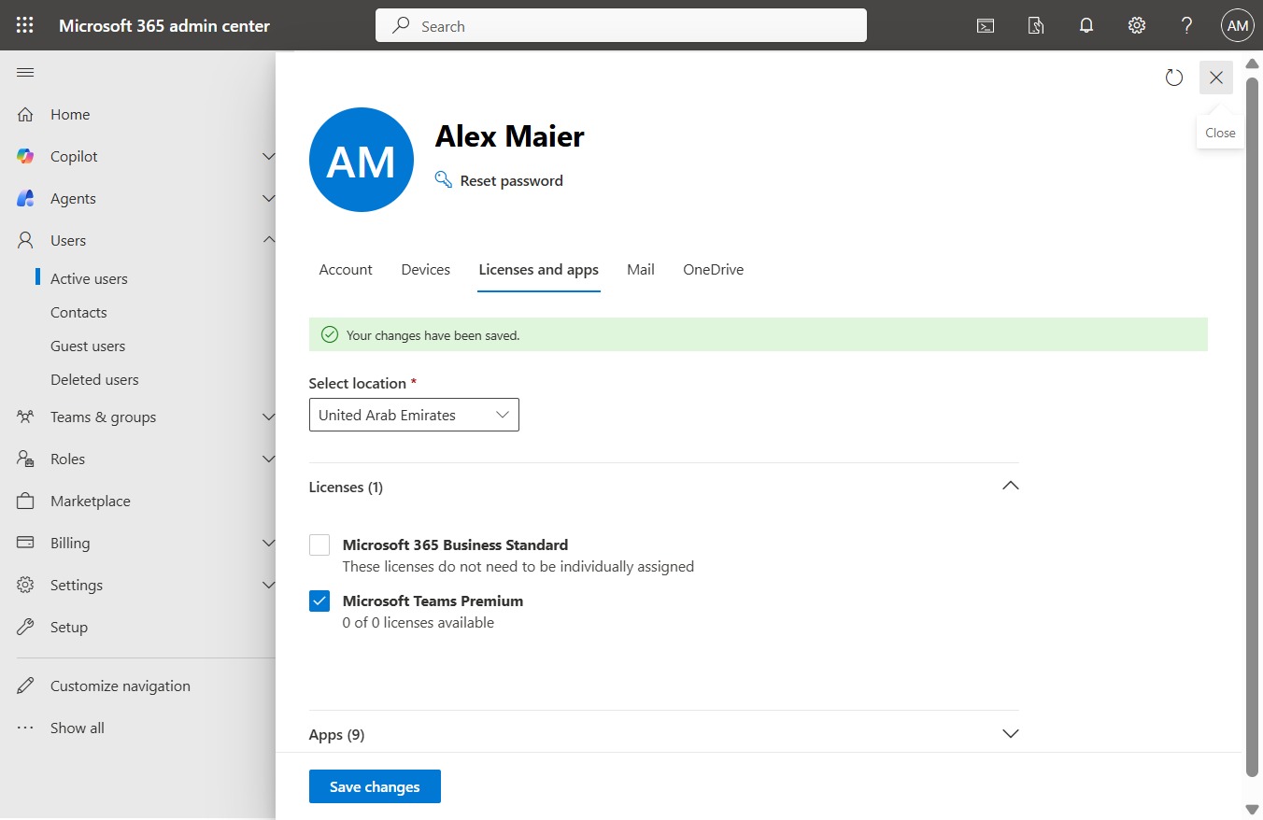Click the Settings gear icon in navigation
The width and height of the screenshot is (1263, 820).
click(26, 585)
